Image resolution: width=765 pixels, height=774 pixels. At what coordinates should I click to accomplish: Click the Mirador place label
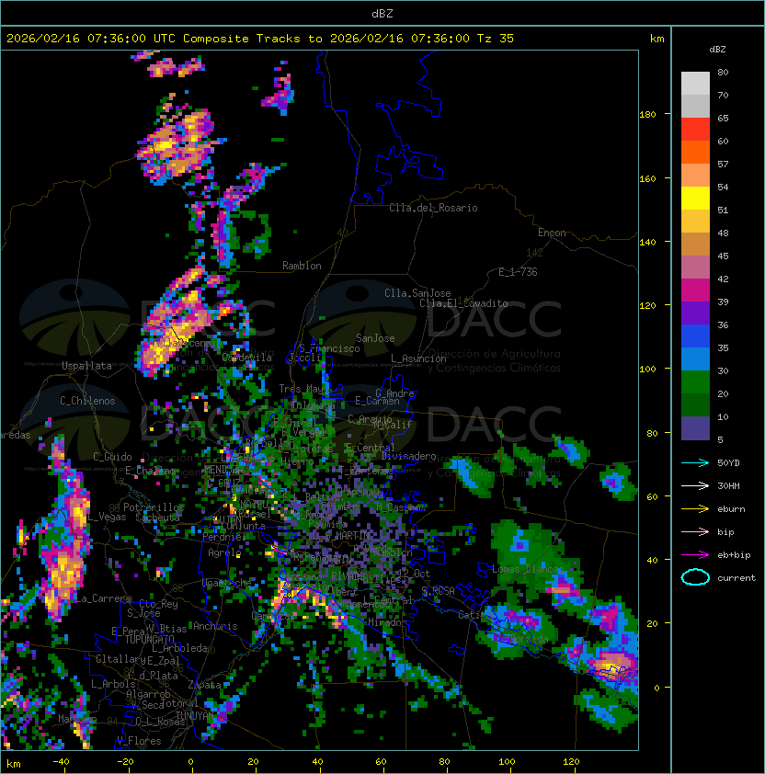coord(387,622)
